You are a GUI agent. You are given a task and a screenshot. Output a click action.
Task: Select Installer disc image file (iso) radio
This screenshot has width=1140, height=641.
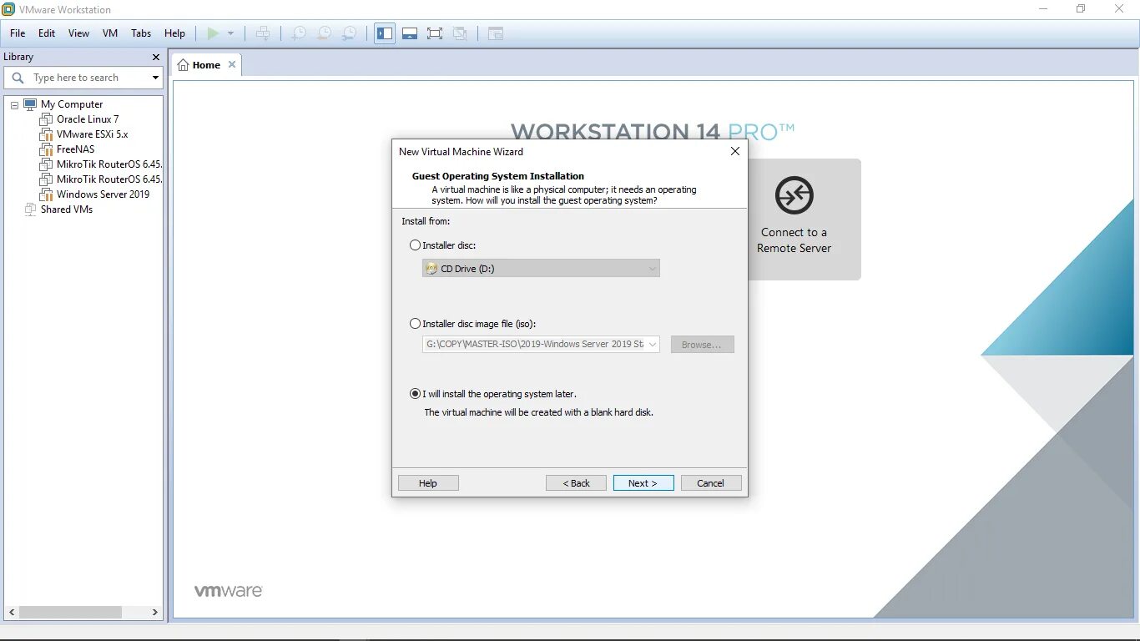click(416, 324)
